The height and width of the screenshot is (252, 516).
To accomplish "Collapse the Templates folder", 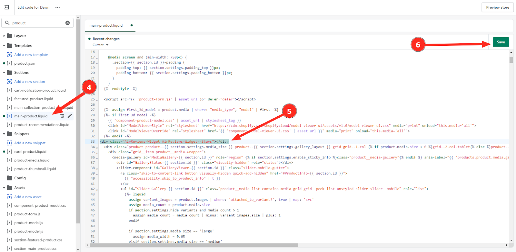I will (4, 46).
